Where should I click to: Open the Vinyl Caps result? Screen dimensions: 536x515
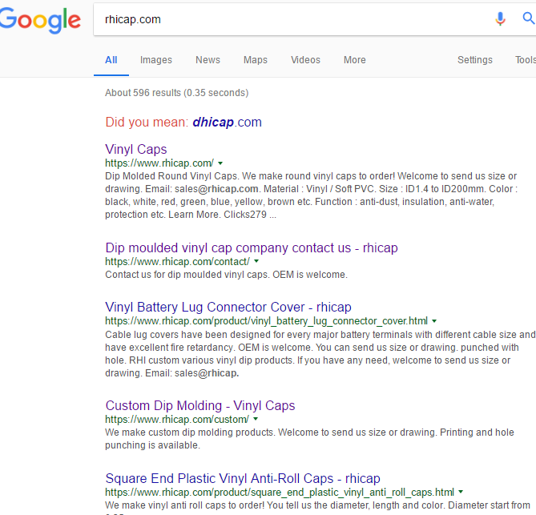tap(136, 149)
